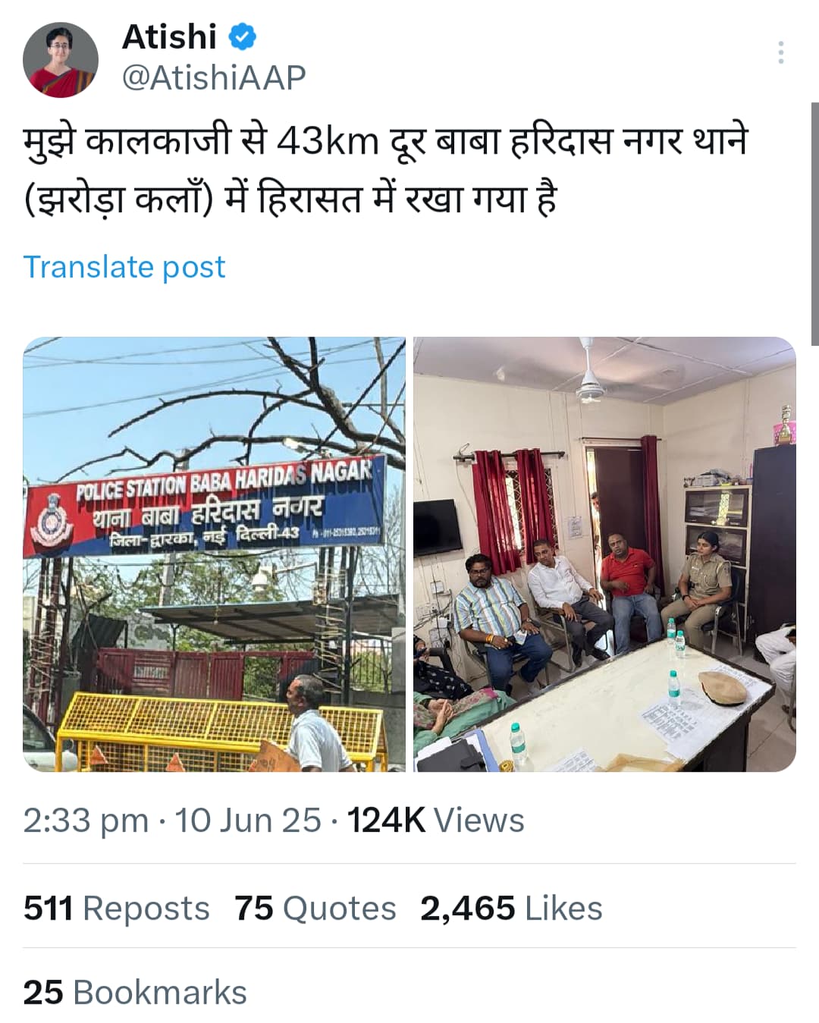The width and height of the screenshot is (819, 1023).
Task: View the 124K Views count
Action: pos(435,821)
